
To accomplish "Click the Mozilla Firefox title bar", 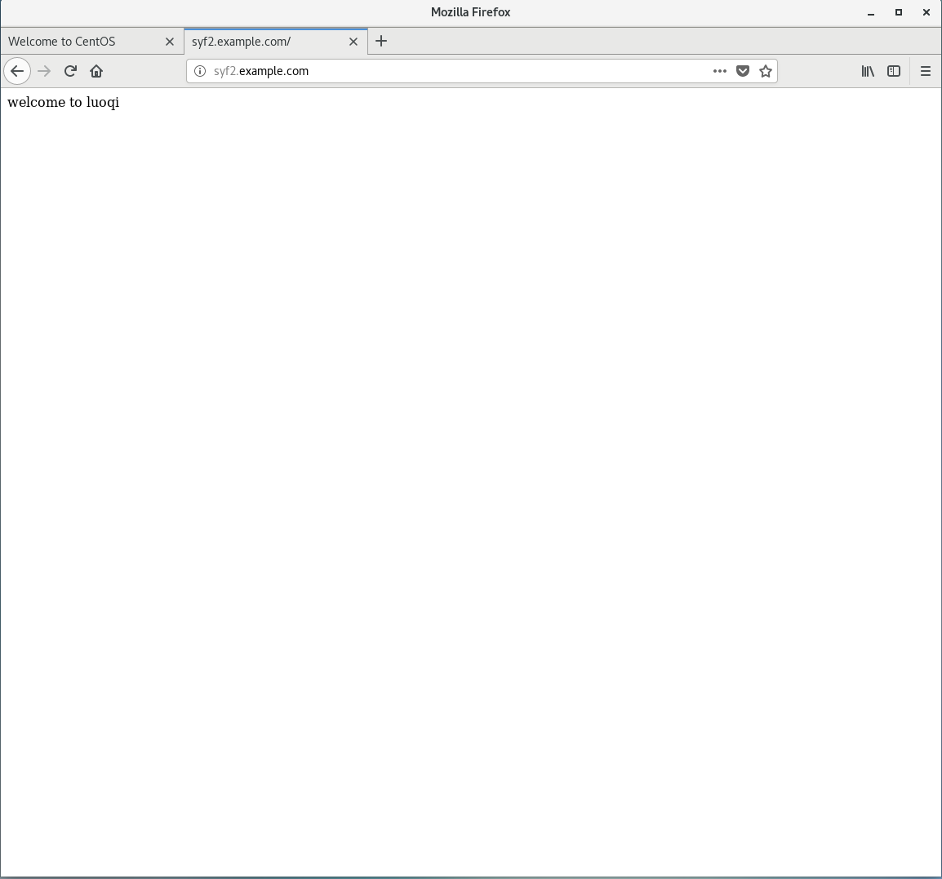I will click(470, 12).
